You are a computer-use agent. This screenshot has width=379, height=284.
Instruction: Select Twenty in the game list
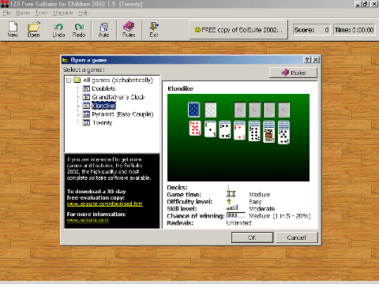[102, 123]
